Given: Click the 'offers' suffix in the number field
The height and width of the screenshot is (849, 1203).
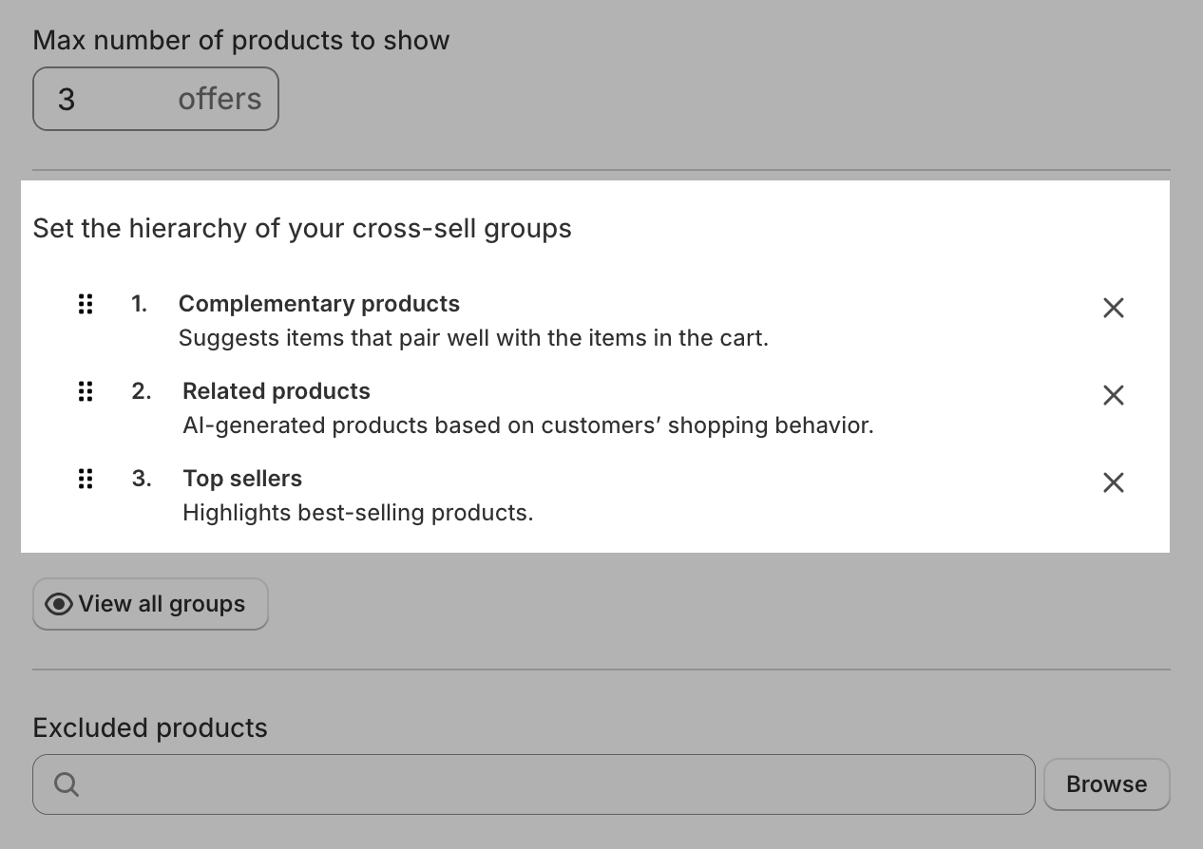Looking at the screenshot, I should click(x=220, y=99).
